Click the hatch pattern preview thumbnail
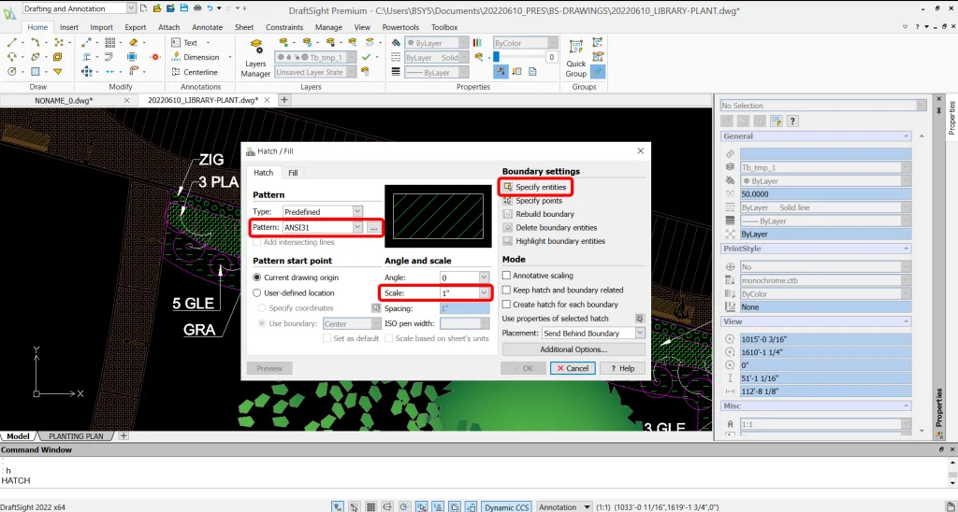Viewport: 958px width, 512px height. 437,211
